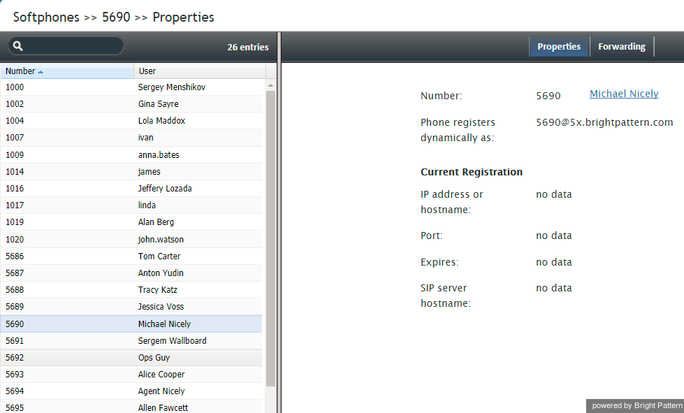Image resolution: width=684 pixels, height=413 pixels.
Task: Select Alice Cooper softphone 5693
Action: point(131,374)
